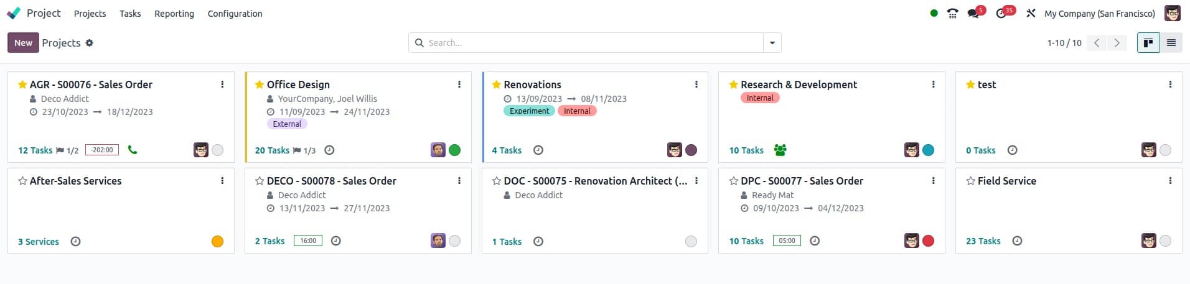The width and height of the screenshot is (1190, 284).
Task: Open the Renovations card three-dot menu
Action: (x=696, y=85)
